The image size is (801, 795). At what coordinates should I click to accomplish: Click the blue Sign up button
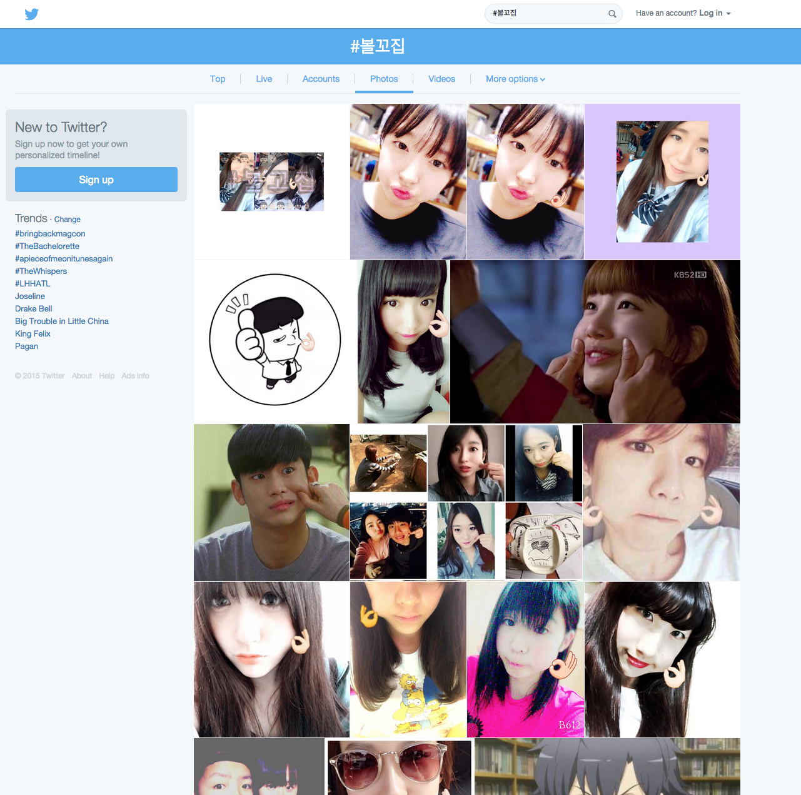pos(96,180)
